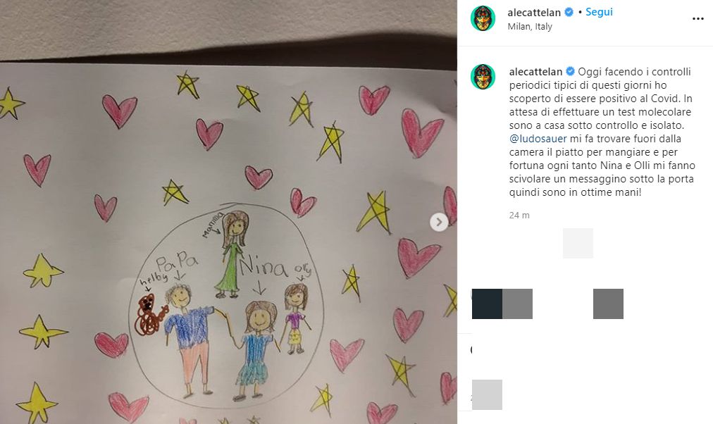The width and height of the screenshot is (713, 424).
Task: Click the 24 m timestamp
Action: pyautogui.click(x=519, y=216)
